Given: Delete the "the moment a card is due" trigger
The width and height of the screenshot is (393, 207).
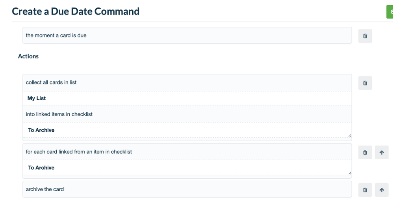Looking at the screenshot, I should [x=365, y=36].
